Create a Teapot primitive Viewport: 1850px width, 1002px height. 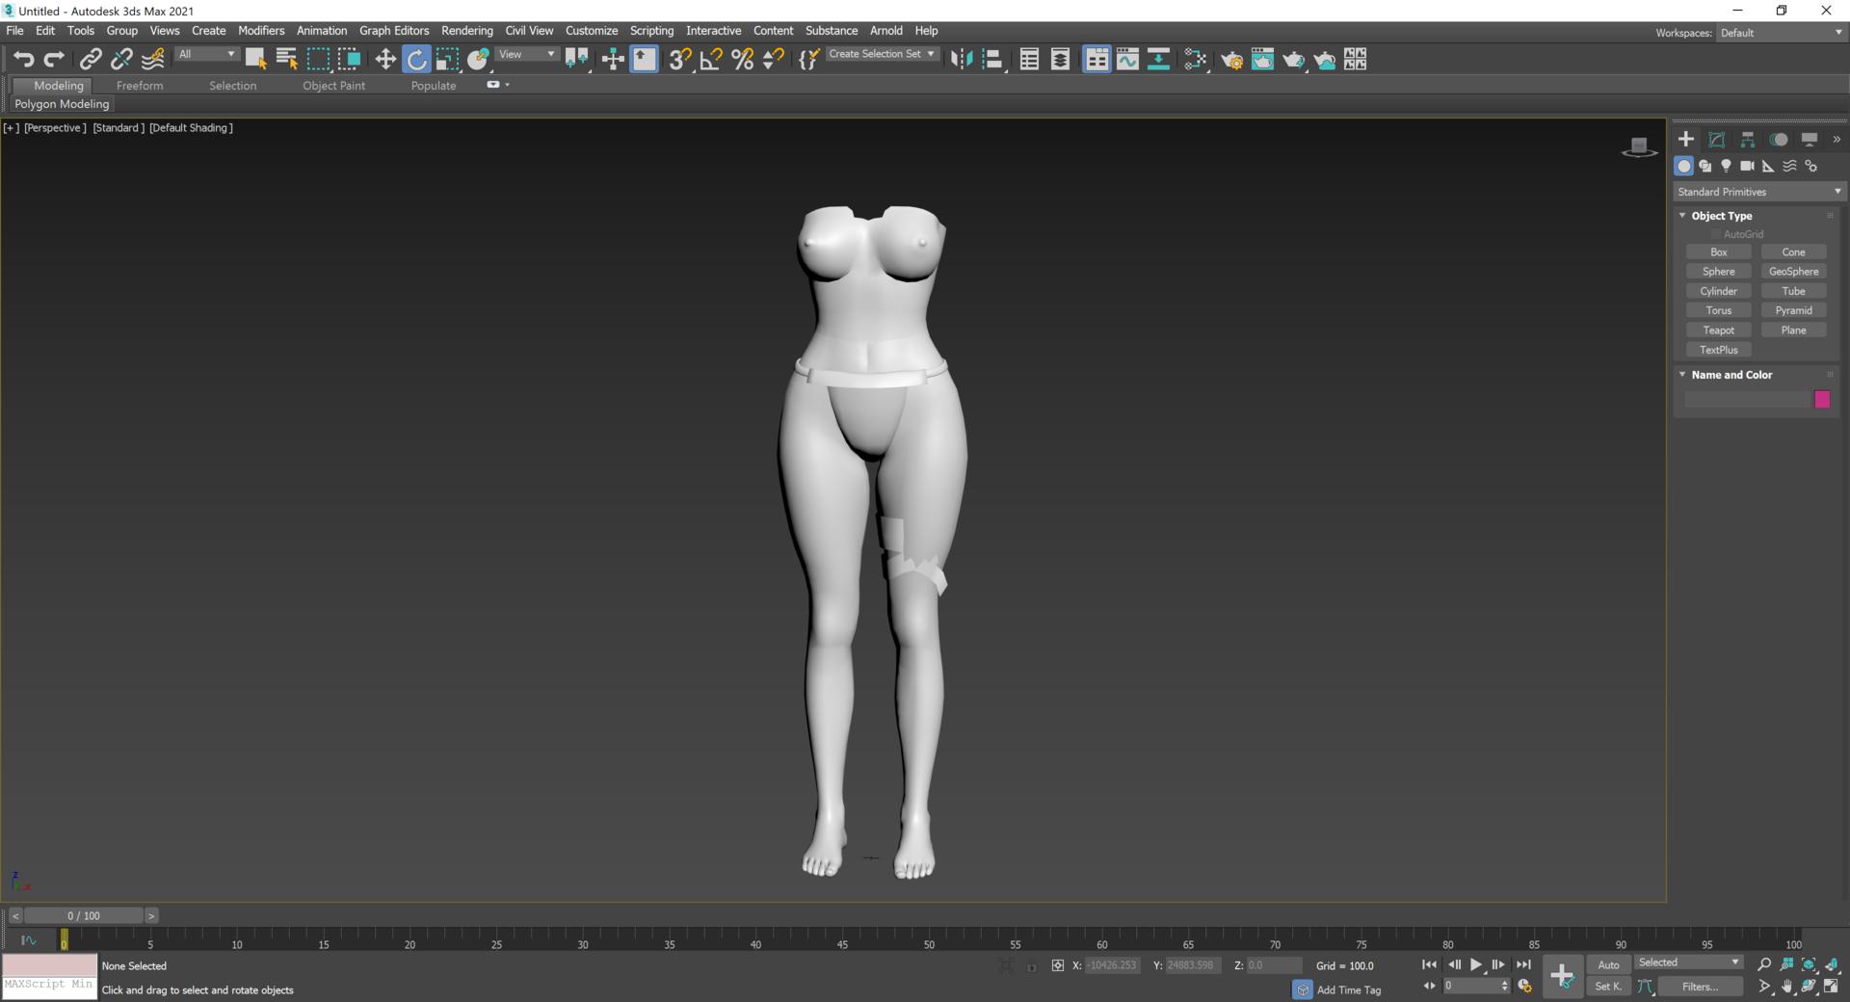[x=1718, y=330]
